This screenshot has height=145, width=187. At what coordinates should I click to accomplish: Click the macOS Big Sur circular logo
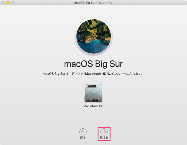click(x=93, y=36)
